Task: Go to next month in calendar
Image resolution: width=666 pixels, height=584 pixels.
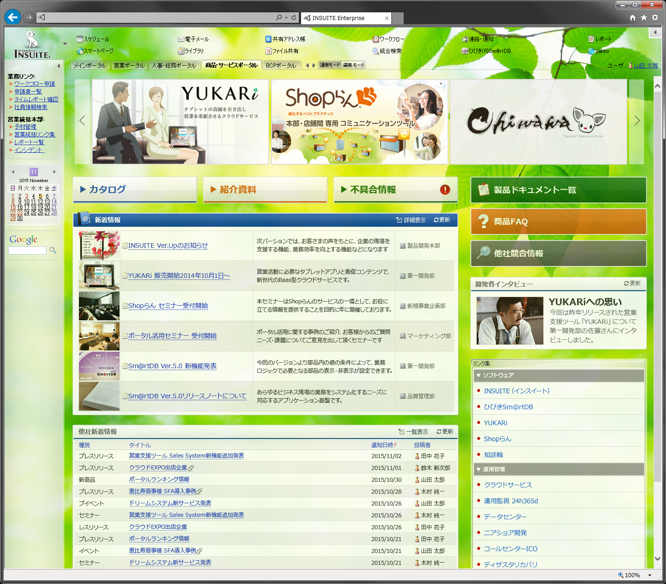Action: click(x=54, y=172)
